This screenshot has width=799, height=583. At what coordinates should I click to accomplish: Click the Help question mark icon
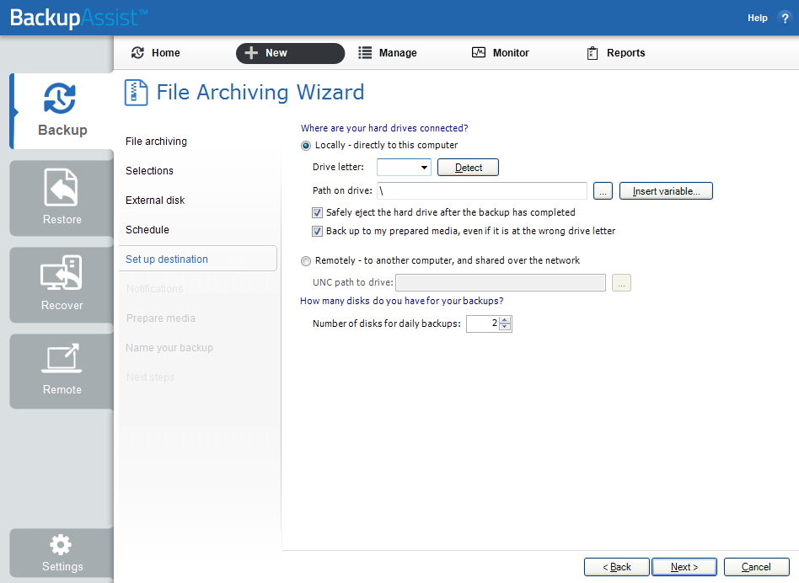pyautogui.click(x=785, y=18)
